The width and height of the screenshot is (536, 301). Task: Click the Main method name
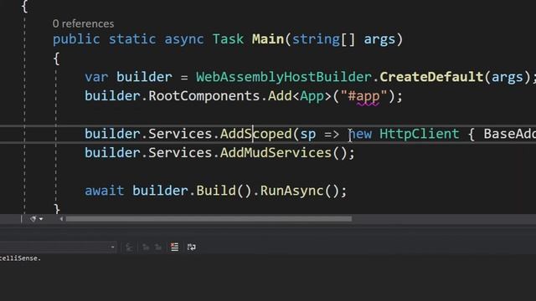pos(268,39)
